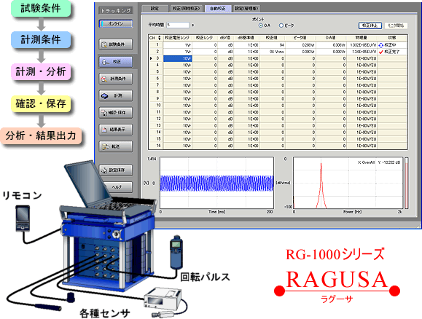This screenshot has width=422, height=319.
Task: Click the CH column sort arrows
Action: [x=159, y=38]
